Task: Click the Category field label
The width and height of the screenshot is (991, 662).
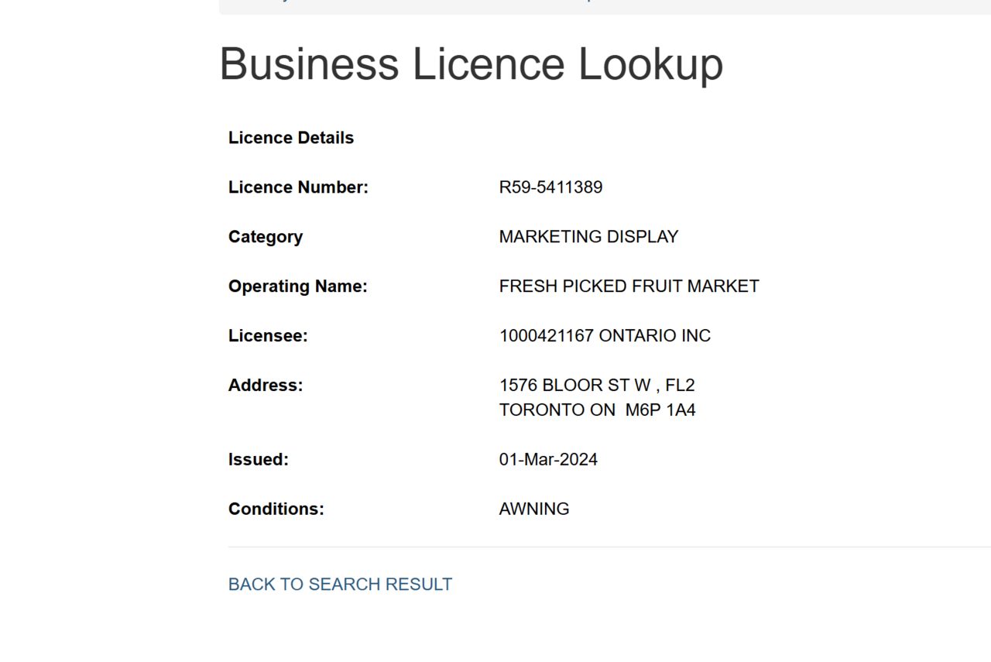Action: point(266,237)
